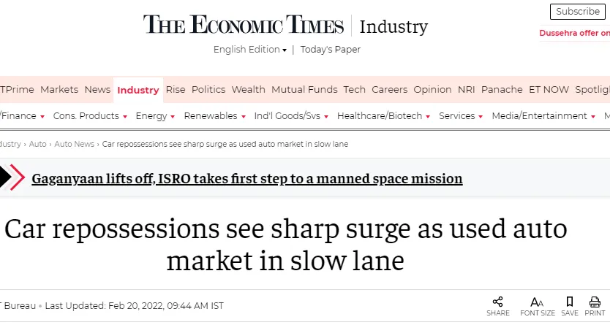Click the Auto News breadcrumb
Image resolution: width=610 pixels, height=325 pixels.
tap(75, 144)
